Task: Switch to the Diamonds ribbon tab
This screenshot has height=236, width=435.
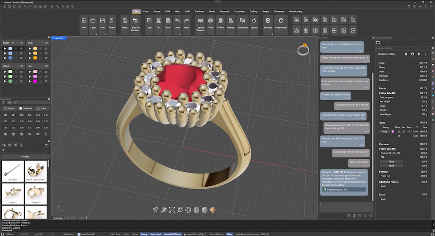Action: coord(225,11)
